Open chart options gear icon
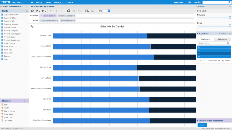 [x=33, y=27]
